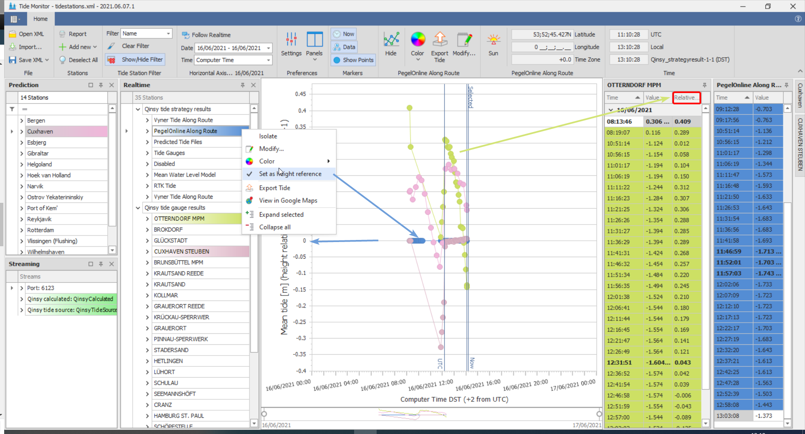Click the Modify pencil icon in ribbon
Image resolution: width=805 pixels, height=434 pixels.
(x=464, y=40)
